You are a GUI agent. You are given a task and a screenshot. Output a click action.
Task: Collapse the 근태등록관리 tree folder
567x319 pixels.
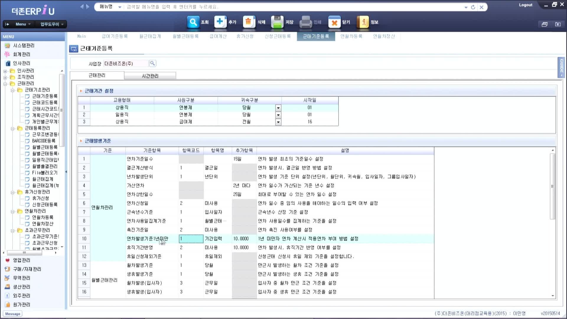pyautogui.click(x=12, y=129)
